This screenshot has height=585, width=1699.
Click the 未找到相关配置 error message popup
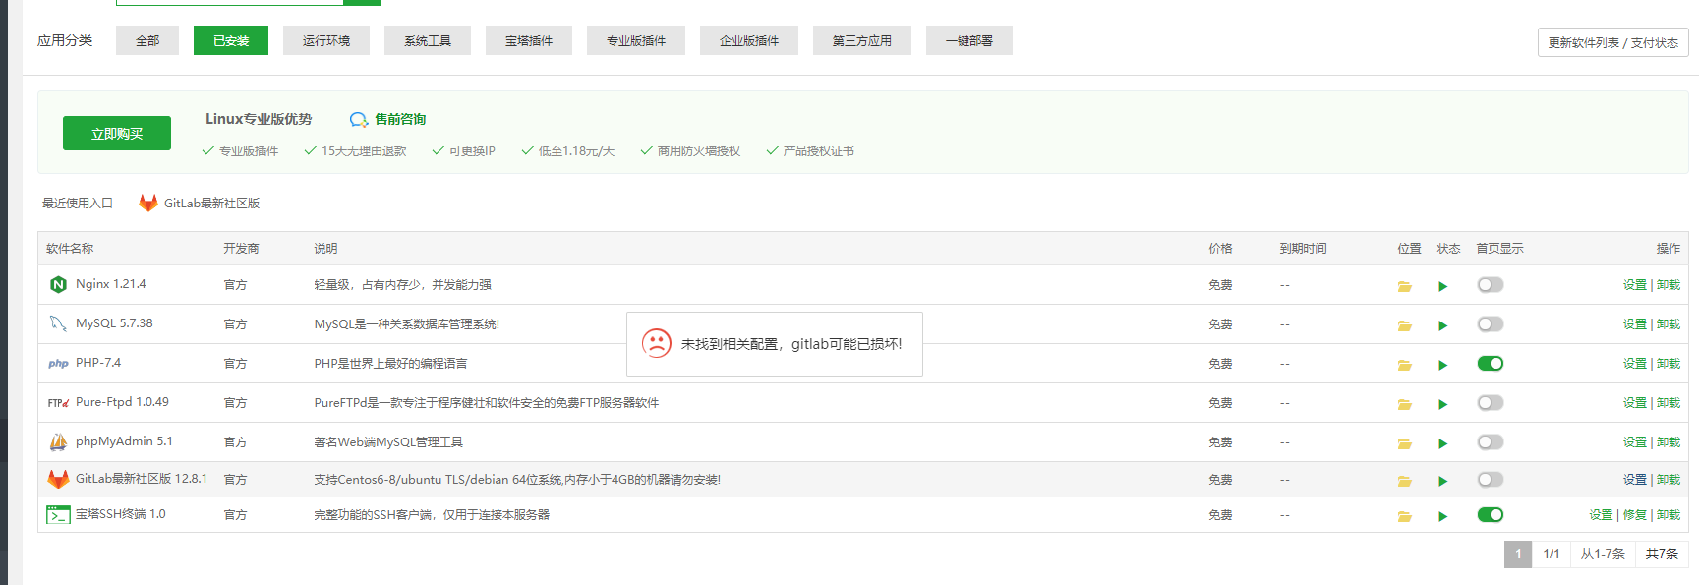pyautogui.click(x=775, y=344)
